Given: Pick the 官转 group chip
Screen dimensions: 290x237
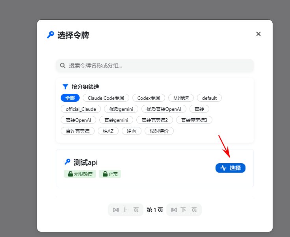Looking at the screenshot, I should click(x=199, y=109).
